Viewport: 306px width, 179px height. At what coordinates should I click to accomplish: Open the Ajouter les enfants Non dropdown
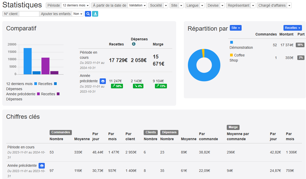click(x=78, y=14)
